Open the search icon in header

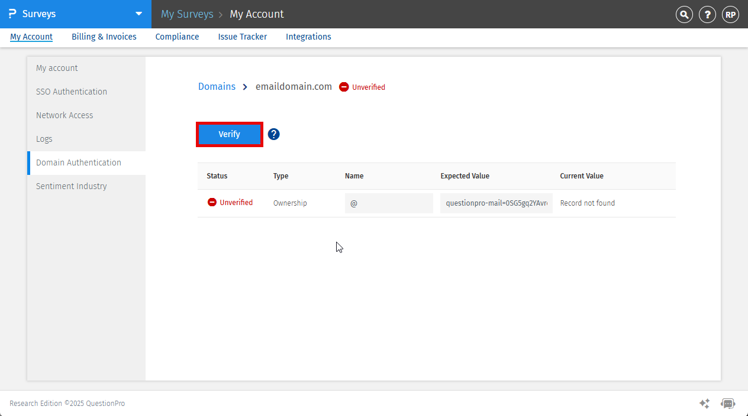(x=684, y=15)
